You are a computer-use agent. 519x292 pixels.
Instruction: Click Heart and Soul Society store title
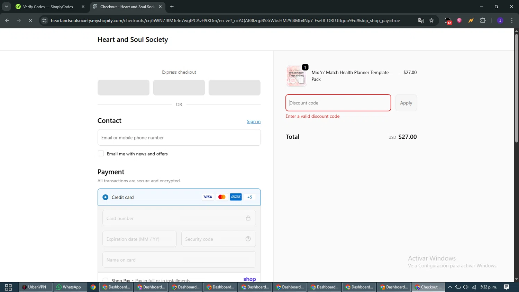point(133,39)
